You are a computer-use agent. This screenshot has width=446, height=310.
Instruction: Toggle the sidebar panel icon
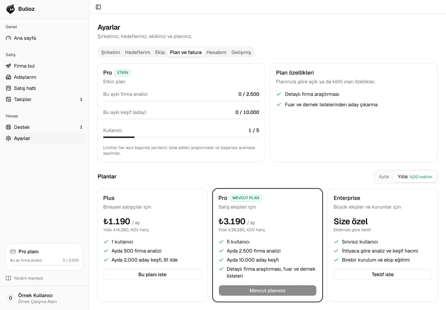(x=98, y=7)
